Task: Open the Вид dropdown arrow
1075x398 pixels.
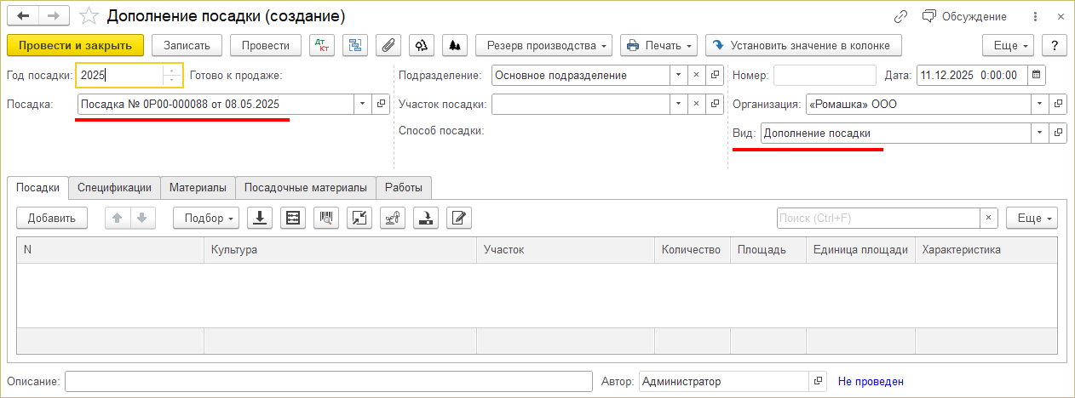Action: pyautogui.click(x=1039, y=134)
